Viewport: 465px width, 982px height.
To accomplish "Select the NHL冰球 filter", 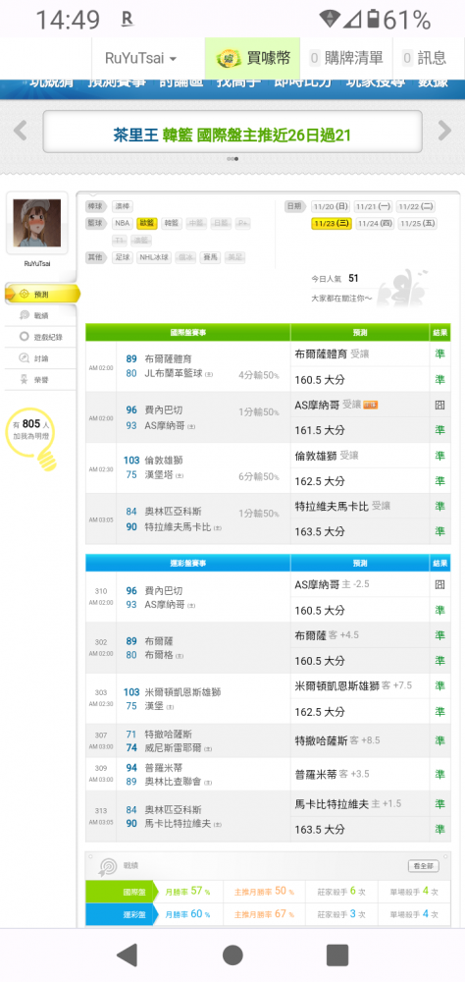I will pyautogui.click(x=153, y=256).
